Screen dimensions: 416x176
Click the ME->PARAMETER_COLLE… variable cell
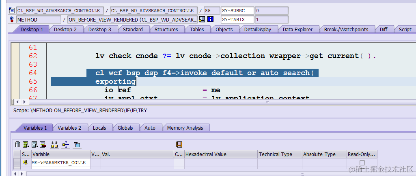coord(61,163)
